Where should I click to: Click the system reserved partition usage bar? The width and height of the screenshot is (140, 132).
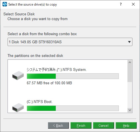coord(73,76)
